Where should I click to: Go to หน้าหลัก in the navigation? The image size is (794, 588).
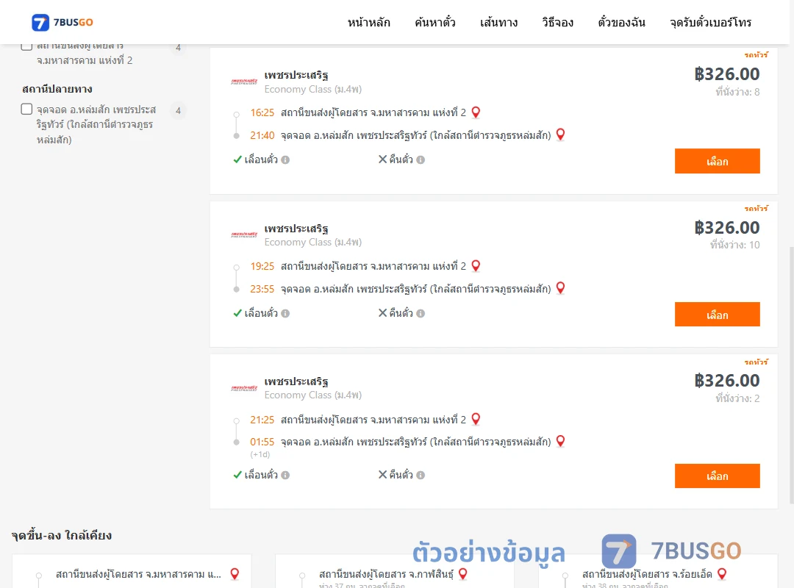[368, 22]
